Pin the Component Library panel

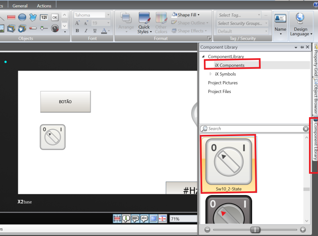pyautogui.click(x=302, y=47)
